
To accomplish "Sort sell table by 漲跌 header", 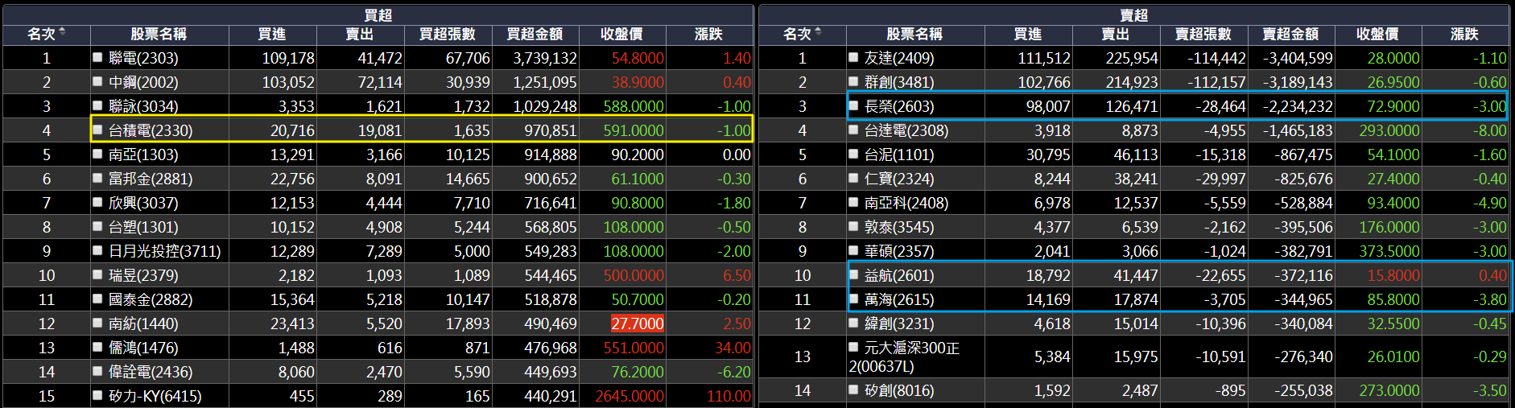I will [1464, 34].
